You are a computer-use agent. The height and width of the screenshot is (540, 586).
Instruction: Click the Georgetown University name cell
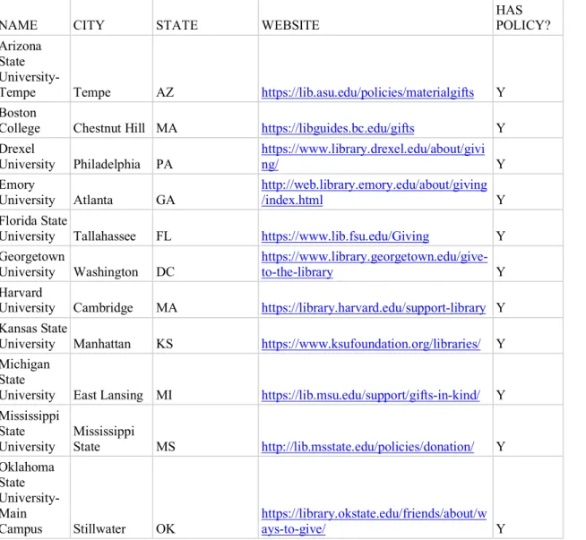point(35,263)
